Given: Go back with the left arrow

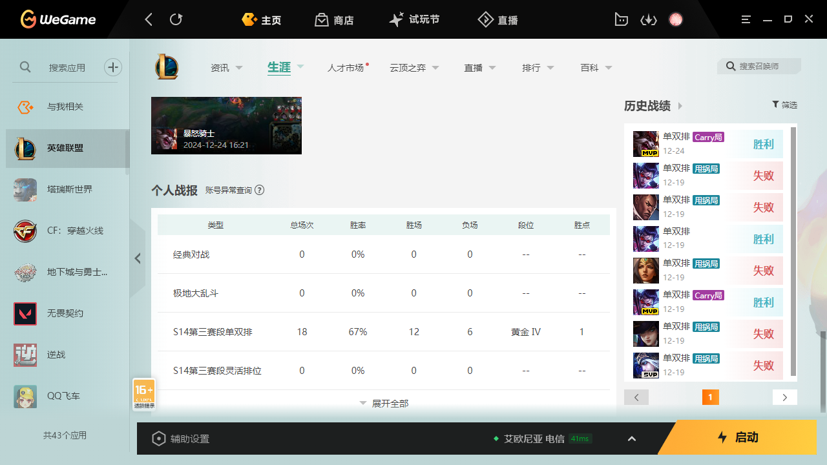Looking at the screenshot, I should tap(149, 19).
